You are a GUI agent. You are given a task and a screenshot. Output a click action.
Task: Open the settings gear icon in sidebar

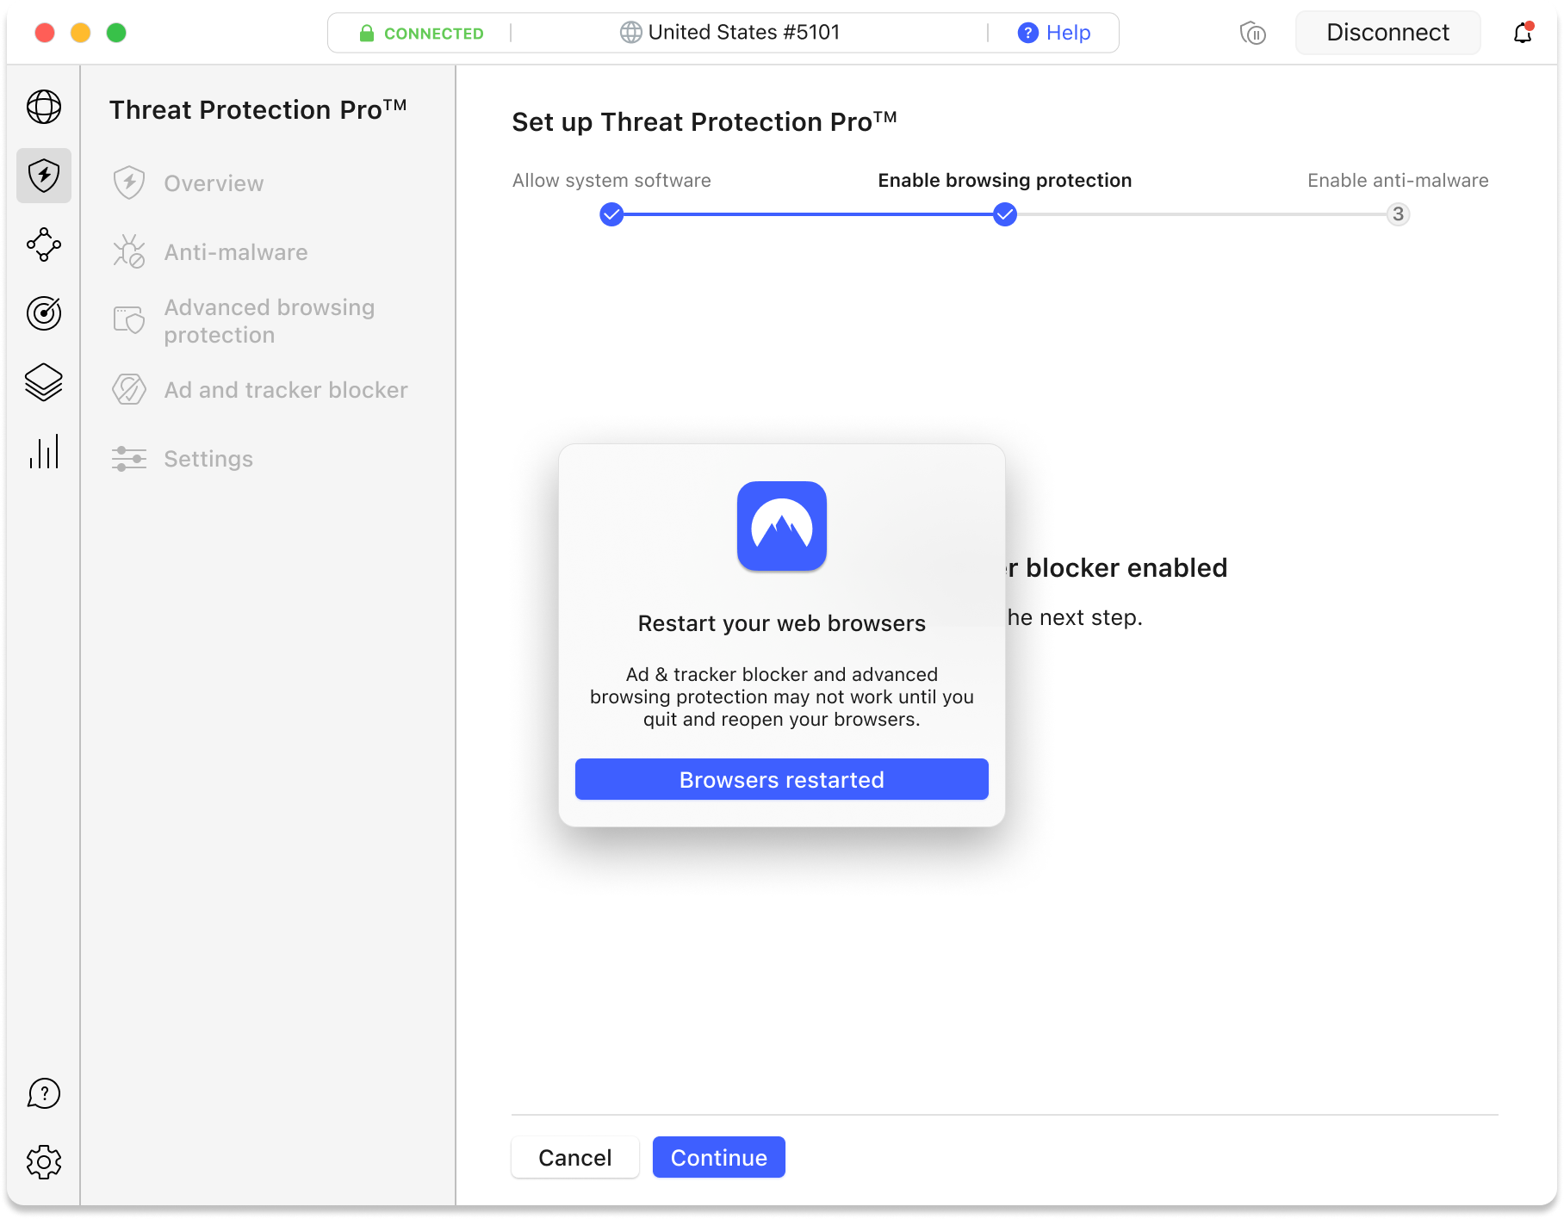44,1162
